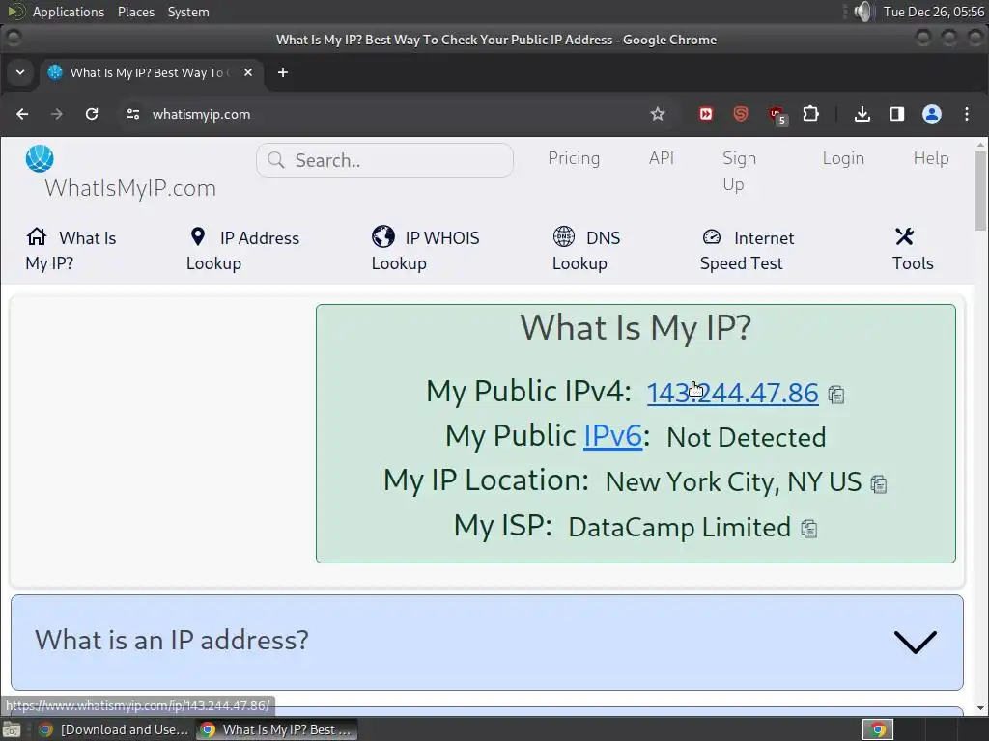Click the house icon for What Is My IP

pyautogui.click(x=37, y=236)
